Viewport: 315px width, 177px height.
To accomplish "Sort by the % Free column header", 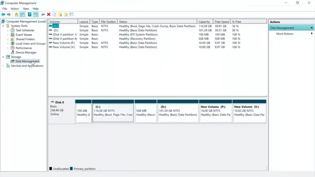I will (249, 22).
